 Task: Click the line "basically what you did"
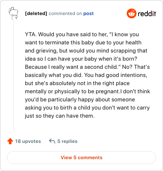86,75
